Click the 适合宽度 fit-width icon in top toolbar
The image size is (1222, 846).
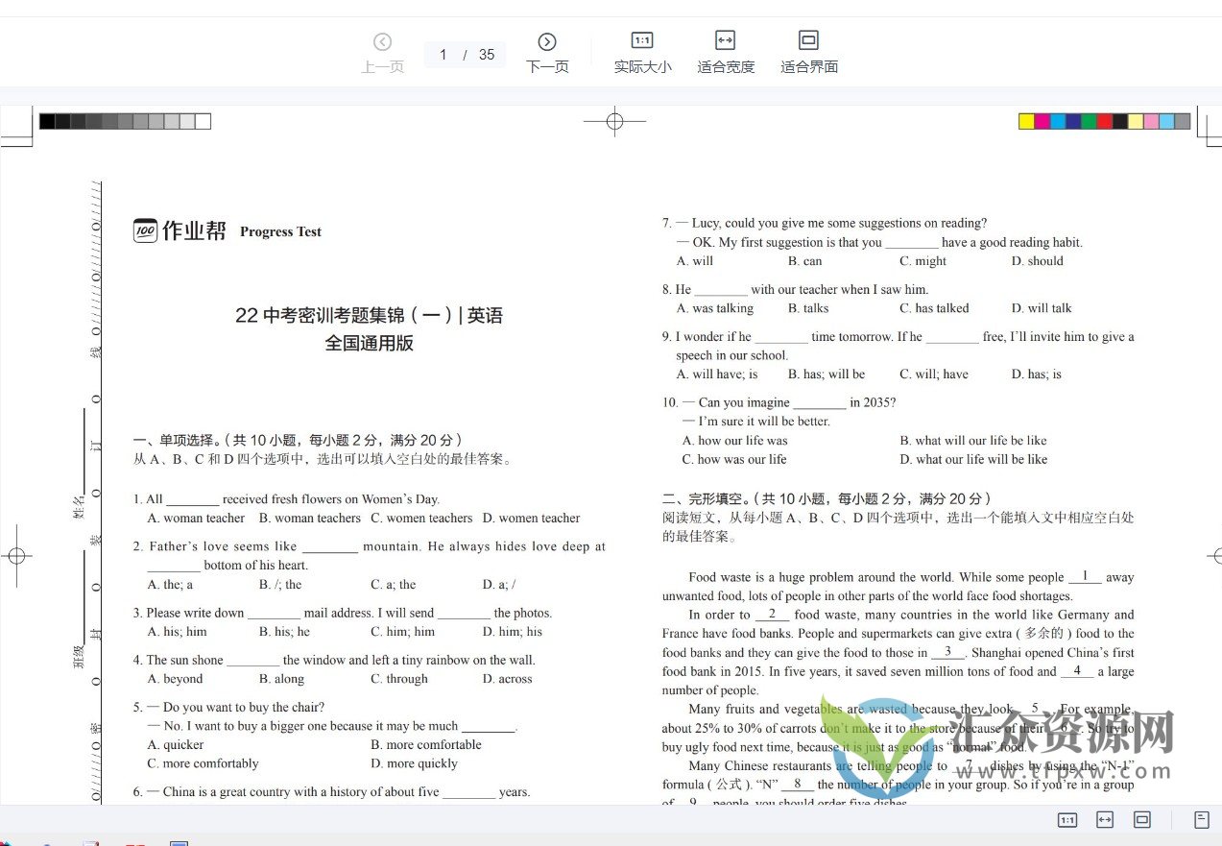tap(726, 51)
